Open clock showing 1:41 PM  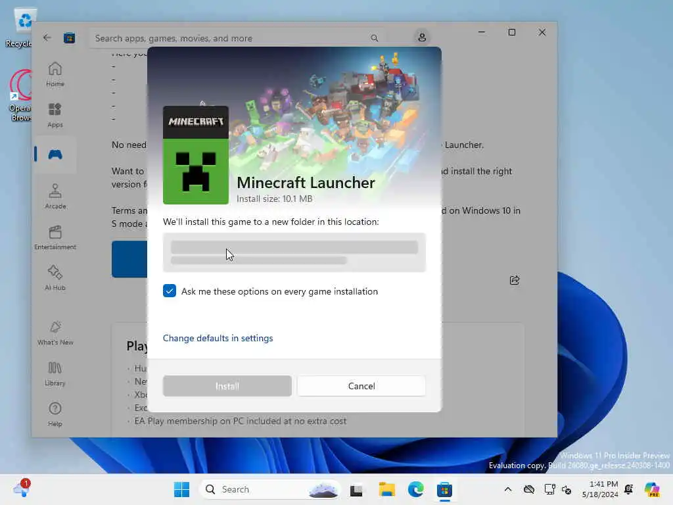(x=600, y=489)
